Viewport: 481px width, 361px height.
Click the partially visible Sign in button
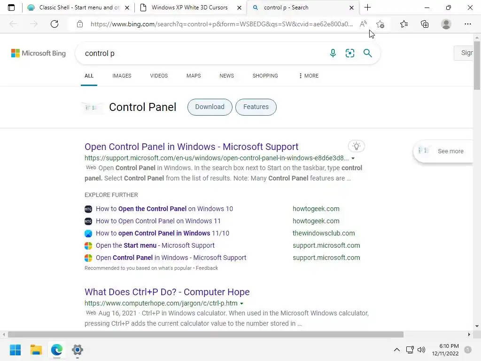tap(464, 53)
